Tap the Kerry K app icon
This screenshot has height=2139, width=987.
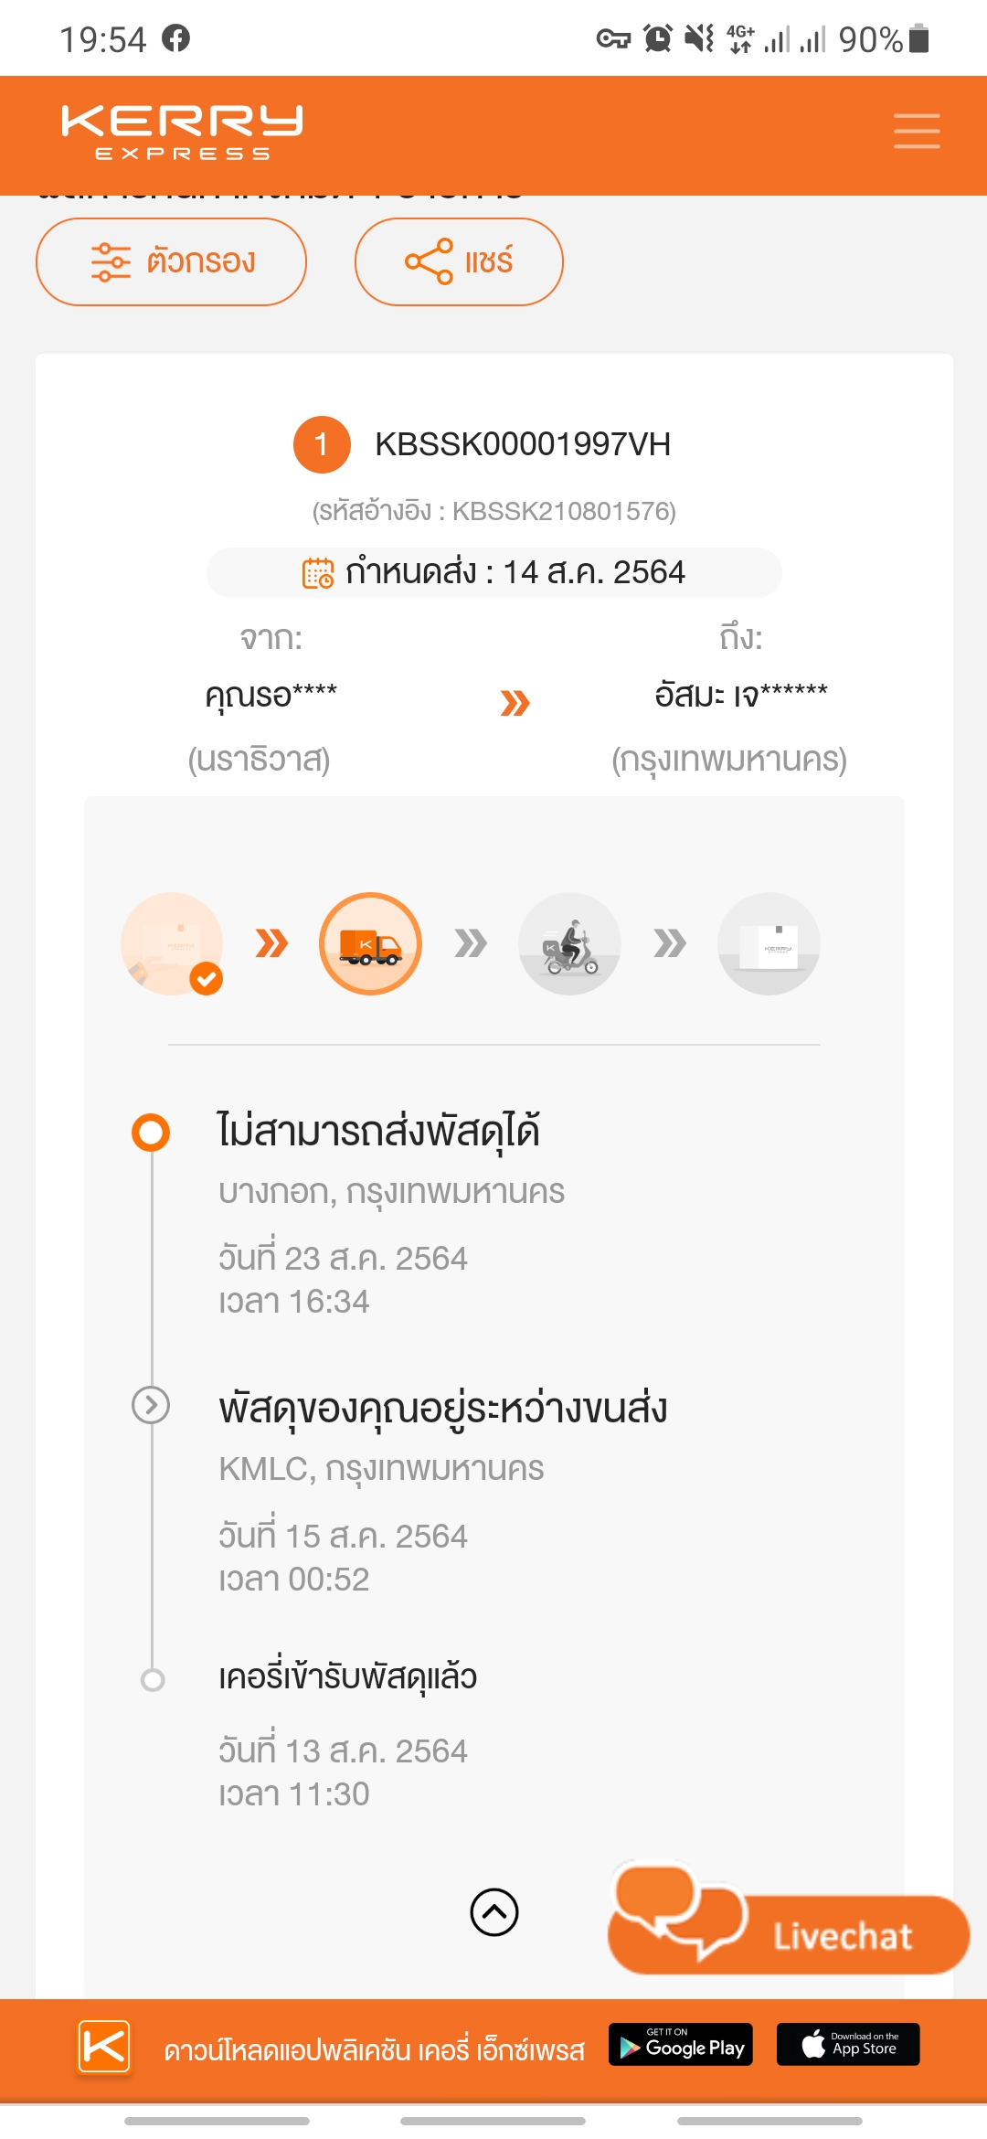pyautogui.click(x=104, y=2046)
